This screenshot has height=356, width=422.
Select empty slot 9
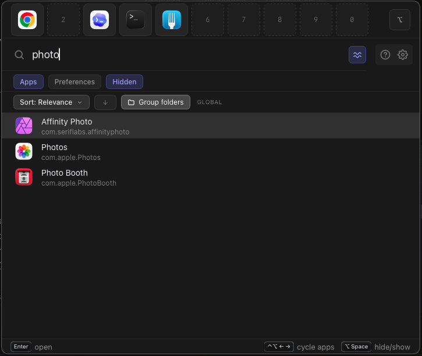(x=315, y=20)
